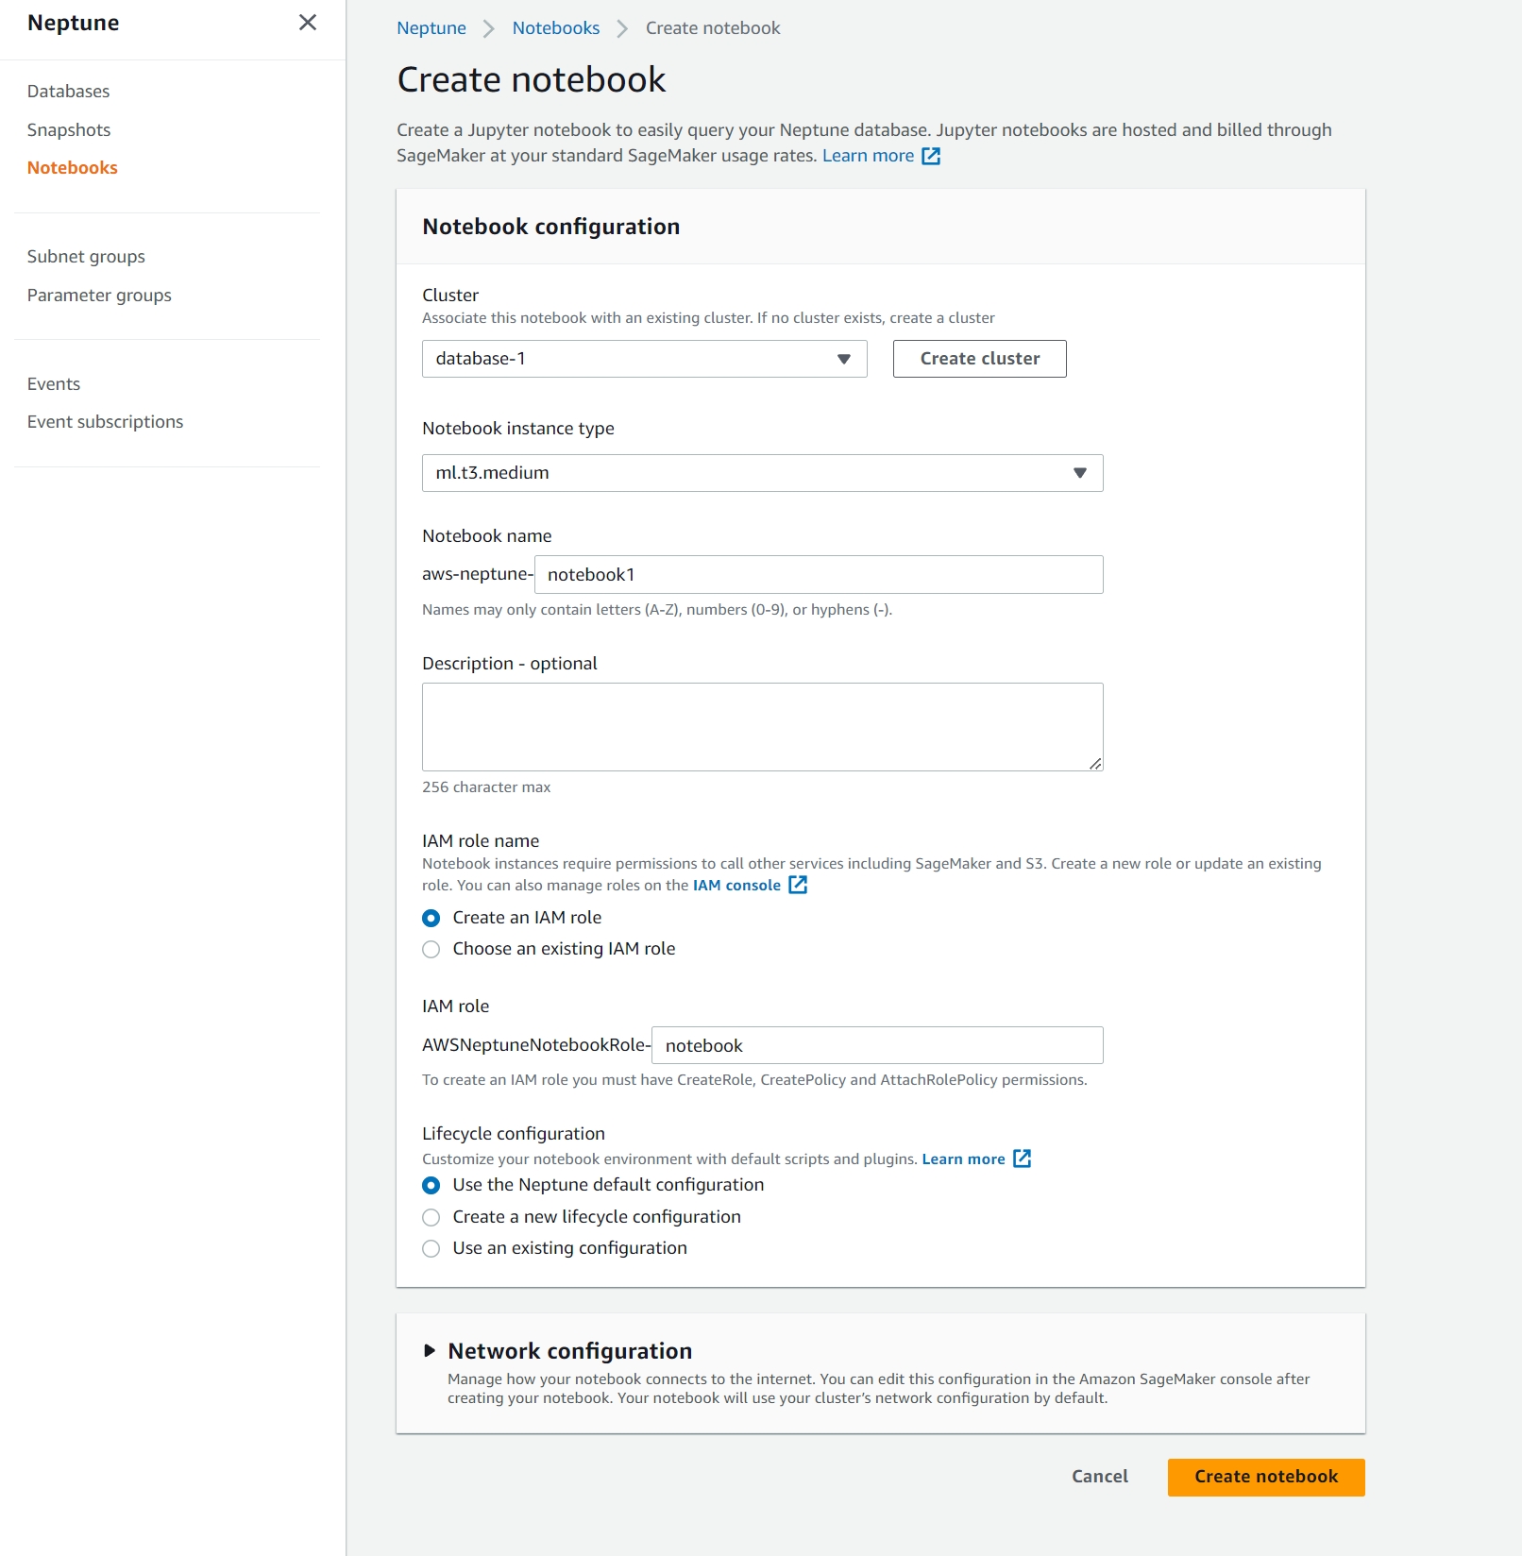Image resolution: width=1522 pixels, height=1556 pixels.
Task: Select Create an IAM role option
Action: 431,918
